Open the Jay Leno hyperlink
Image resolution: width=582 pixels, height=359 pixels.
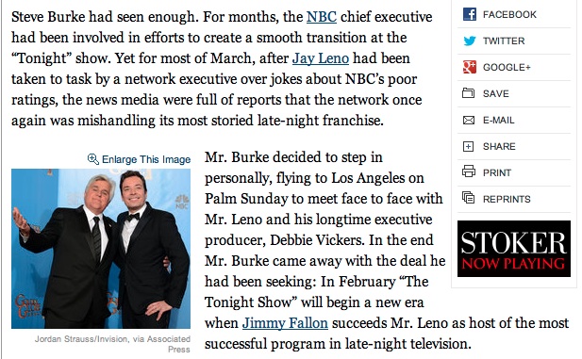(321, 58)
